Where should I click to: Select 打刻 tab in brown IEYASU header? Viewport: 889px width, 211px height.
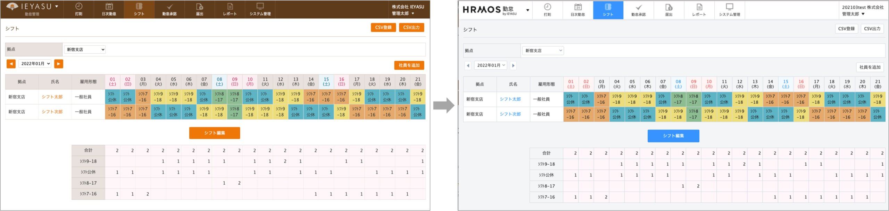(x=79, y=9)
